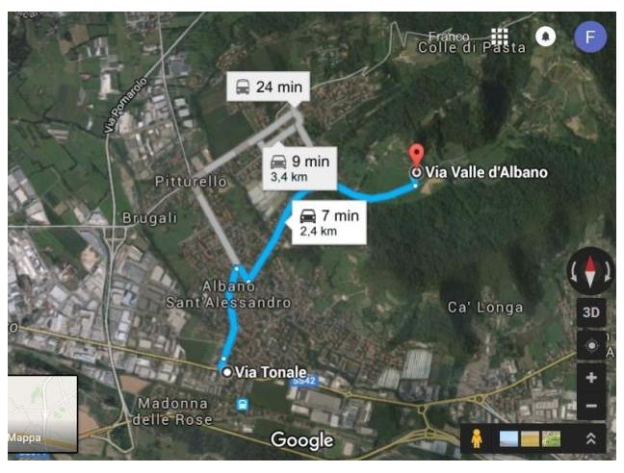This screenshot has height=473, width=624.
Task: Activate the Street View pegman
Action: coord(476,438)
